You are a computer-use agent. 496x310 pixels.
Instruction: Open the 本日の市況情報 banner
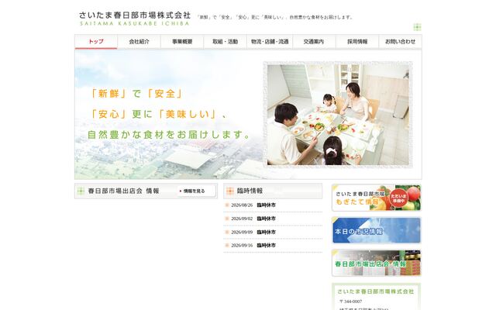(377, 230)
